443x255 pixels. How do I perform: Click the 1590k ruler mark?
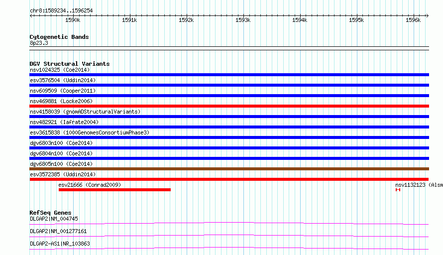tap(73, 20)
